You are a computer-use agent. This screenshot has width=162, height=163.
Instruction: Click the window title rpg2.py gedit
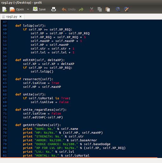pos(22,3)
